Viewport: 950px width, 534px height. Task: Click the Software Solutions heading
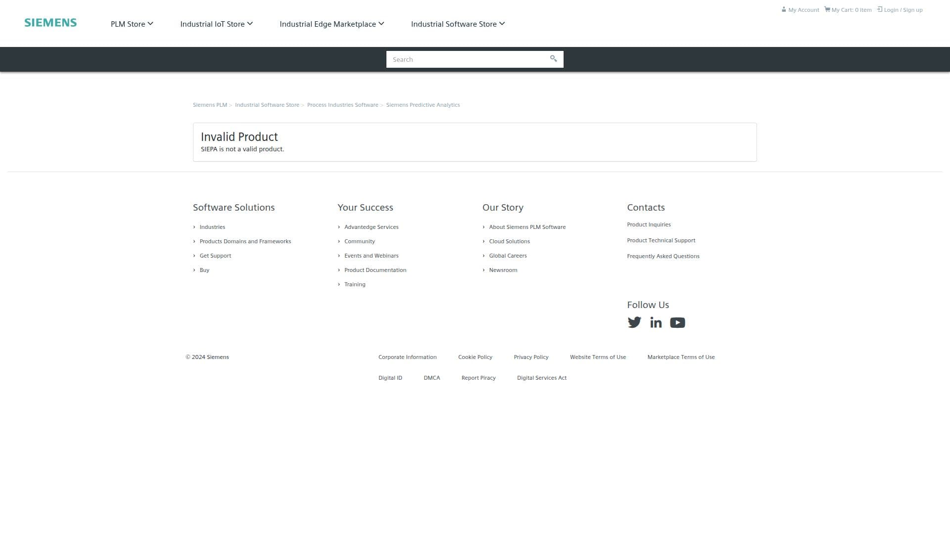tap(234, 208)
